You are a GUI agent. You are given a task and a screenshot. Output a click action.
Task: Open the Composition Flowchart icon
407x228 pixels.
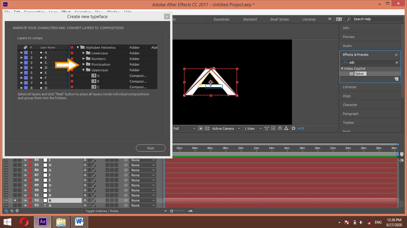[286, 128]
